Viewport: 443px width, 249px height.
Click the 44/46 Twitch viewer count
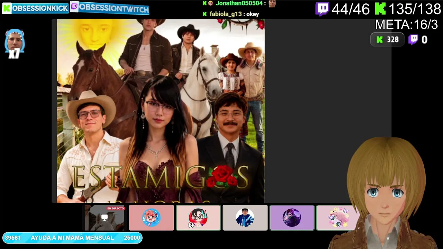pos(351,9)
